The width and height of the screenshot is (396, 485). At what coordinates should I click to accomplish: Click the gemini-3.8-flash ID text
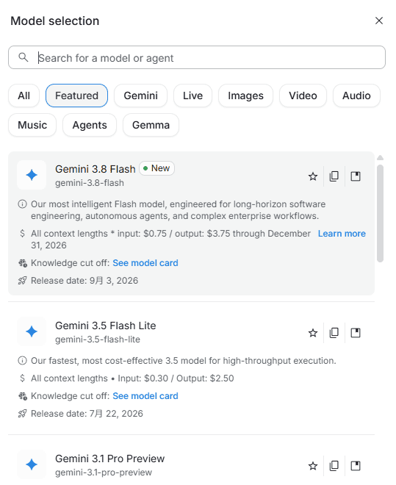point(90,183)
